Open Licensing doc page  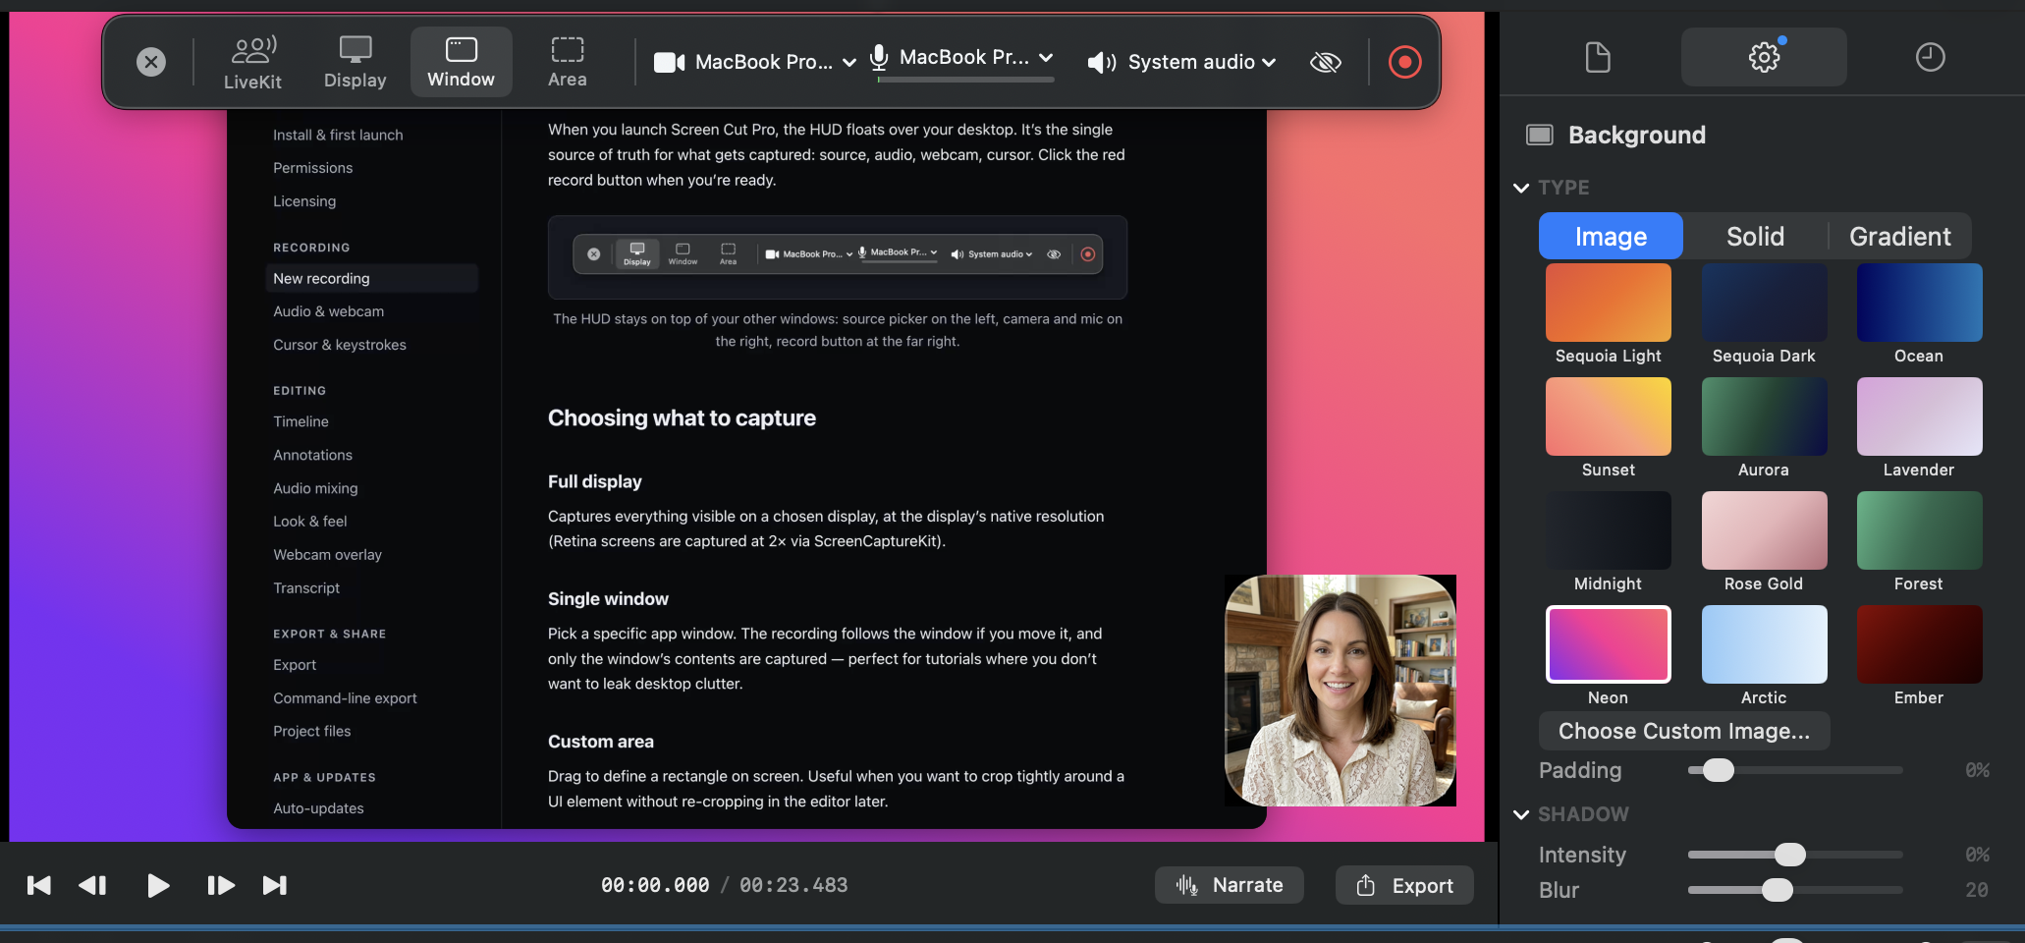pyautogui.click(x=304, y=201)
